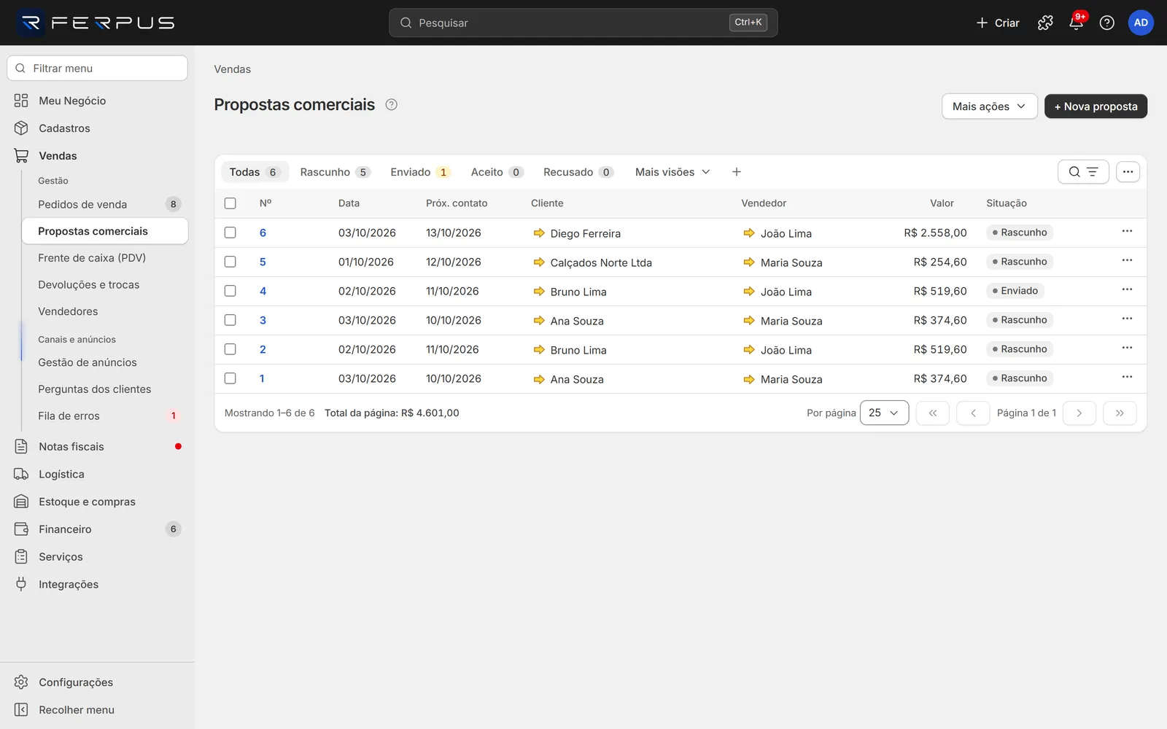Click help icon beside Propostas comerciais title

point(392,104)
